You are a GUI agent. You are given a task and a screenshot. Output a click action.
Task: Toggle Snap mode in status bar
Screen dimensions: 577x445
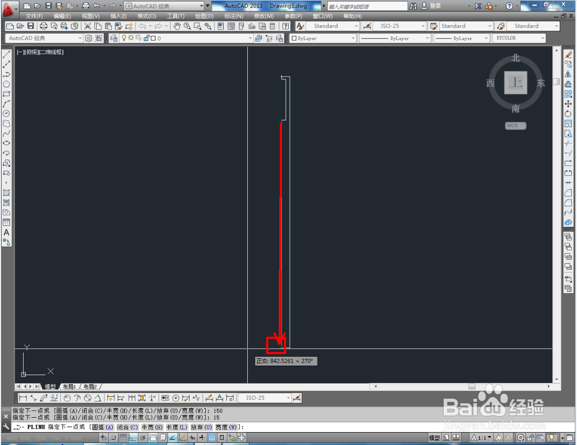point(113,437)
